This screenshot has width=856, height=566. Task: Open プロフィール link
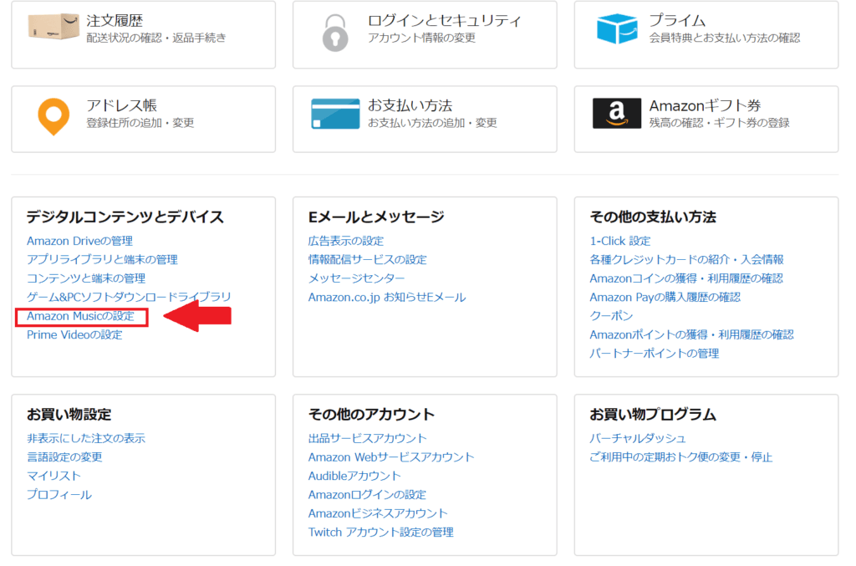(59, 494)
